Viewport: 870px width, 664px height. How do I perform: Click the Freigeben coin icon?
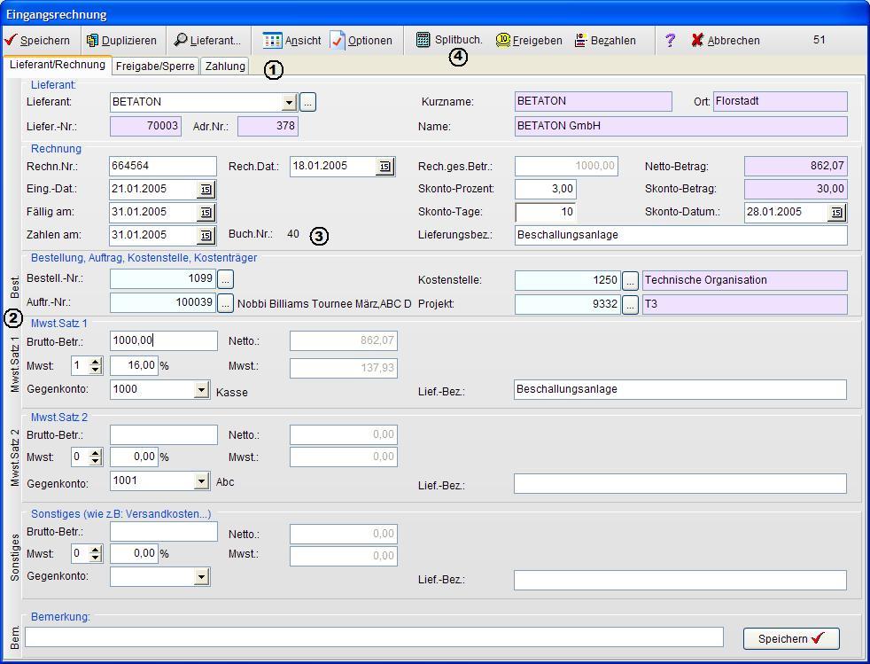click(x=502, y=40)
